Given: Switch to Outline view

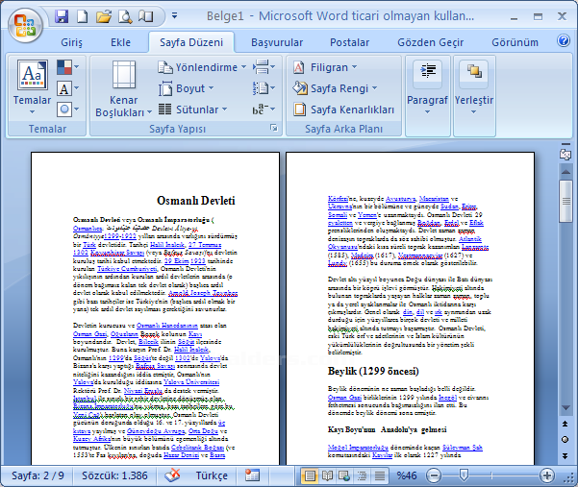Looking at the screenshot, I should (362, 476).
